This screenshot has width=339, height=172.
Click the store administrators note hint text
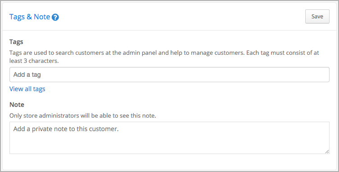pos(82,115)
